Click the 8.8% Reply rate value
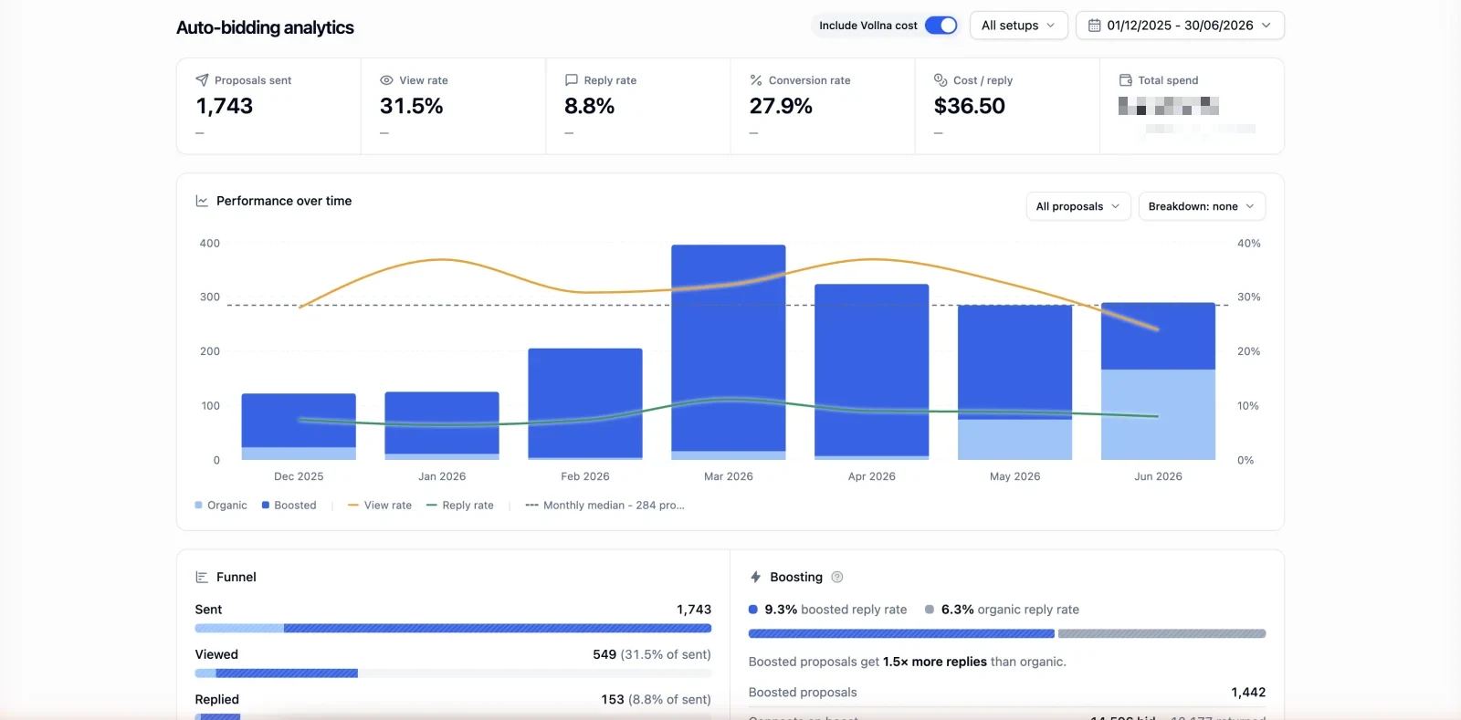The image size is (1461, 720). click(x=590, y=106)
